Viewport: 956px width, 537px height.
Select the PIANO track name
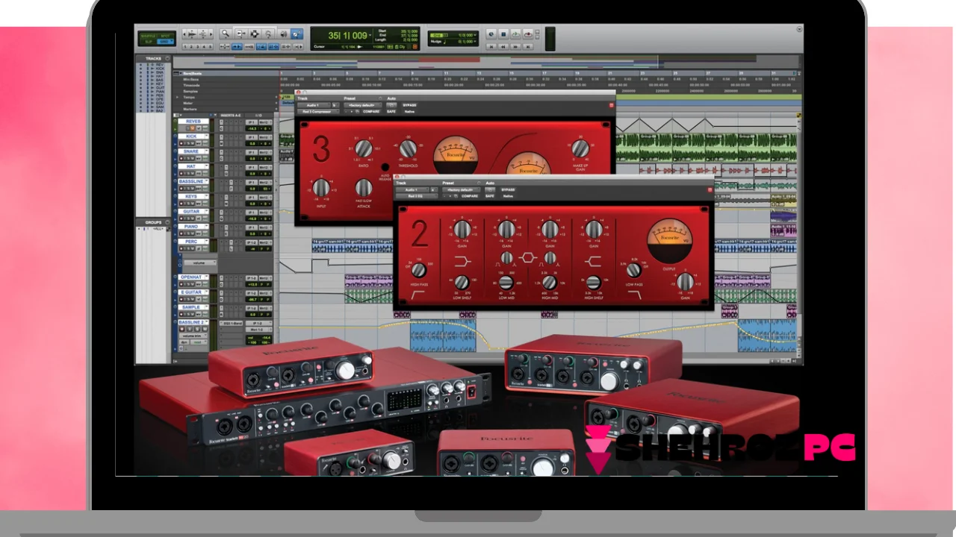coord(191,226)
